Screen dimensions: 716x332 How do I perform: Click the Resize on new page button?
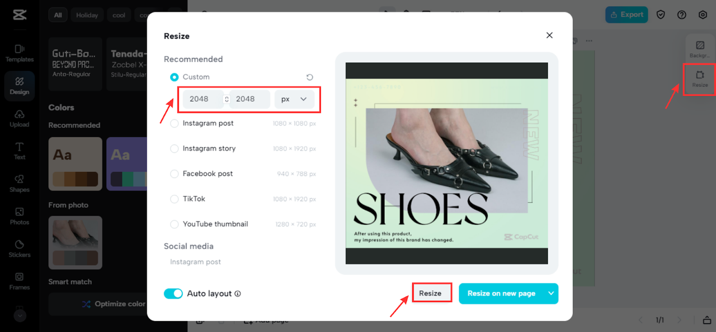[501, 293]
